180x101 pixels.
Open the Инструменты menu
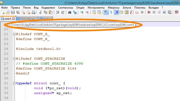pyautogui.click(x=96, y=8)
